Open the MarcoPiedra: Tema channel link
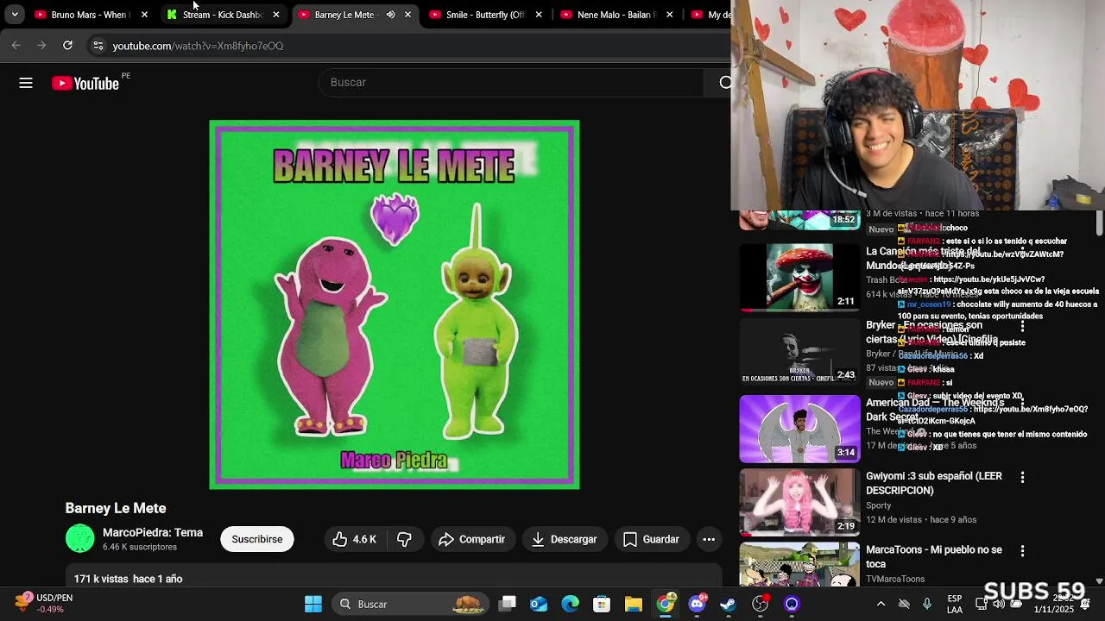 point(153,533)
